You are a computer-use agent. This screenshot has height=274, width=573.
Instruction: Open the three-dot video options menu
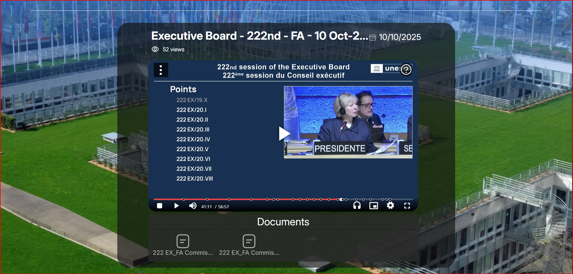tap(161, 70)
